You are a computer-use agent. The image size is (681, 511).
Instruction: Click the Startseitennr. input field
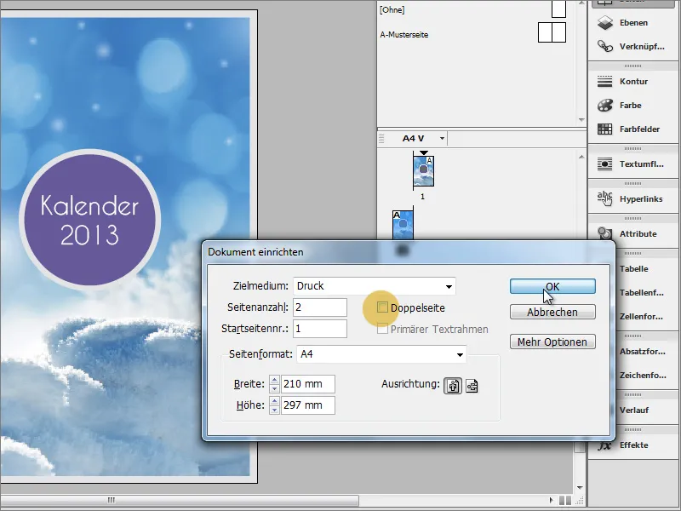tap(320, 329)
